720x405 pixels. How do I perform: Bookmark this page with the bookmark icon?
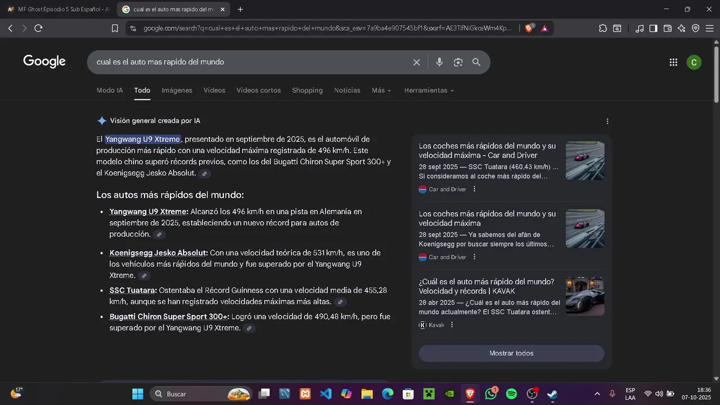(115, 28)
